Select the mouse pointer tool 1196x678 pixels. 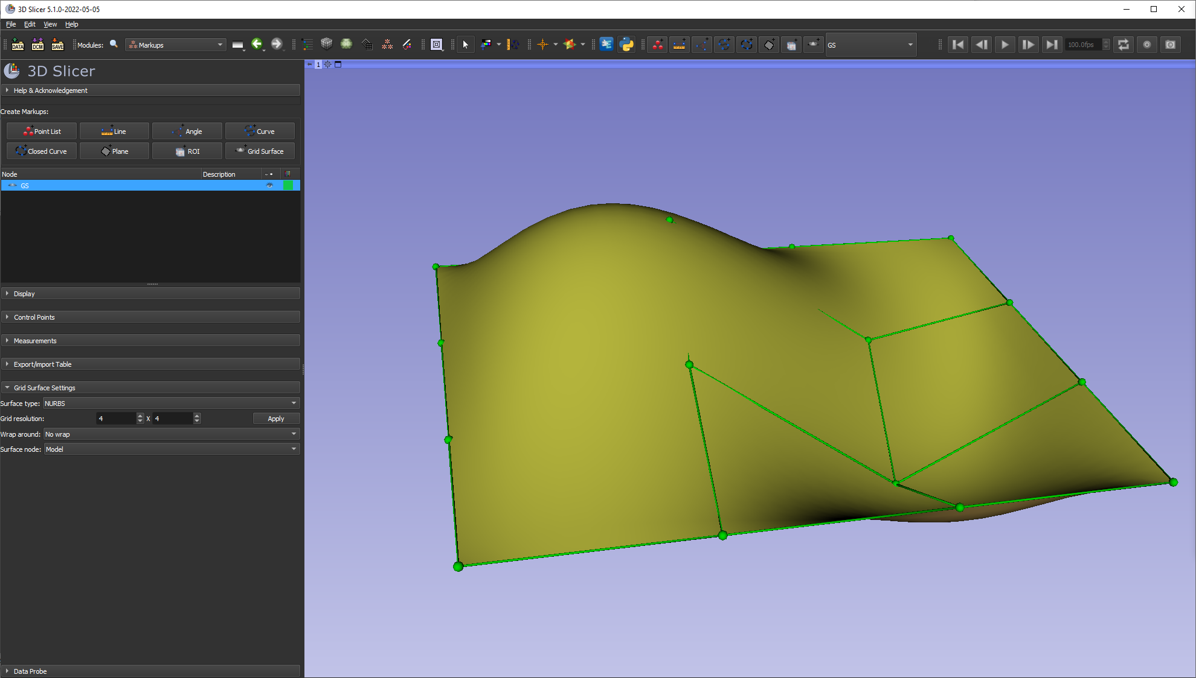[465, 45]
